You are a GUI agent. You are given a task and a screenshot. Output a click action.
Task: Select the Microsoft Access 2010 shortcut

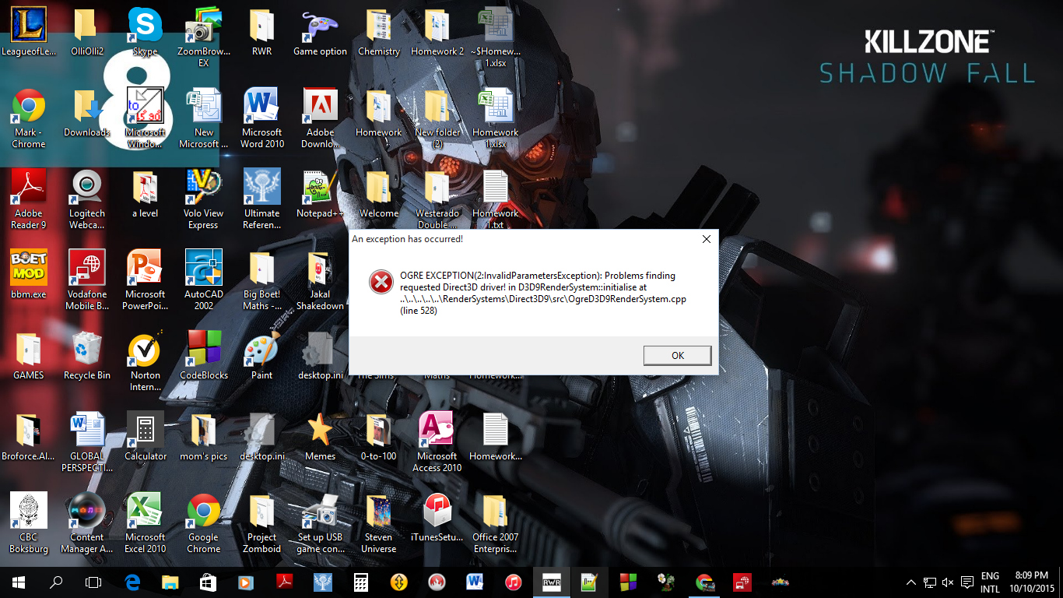[437, 442]
